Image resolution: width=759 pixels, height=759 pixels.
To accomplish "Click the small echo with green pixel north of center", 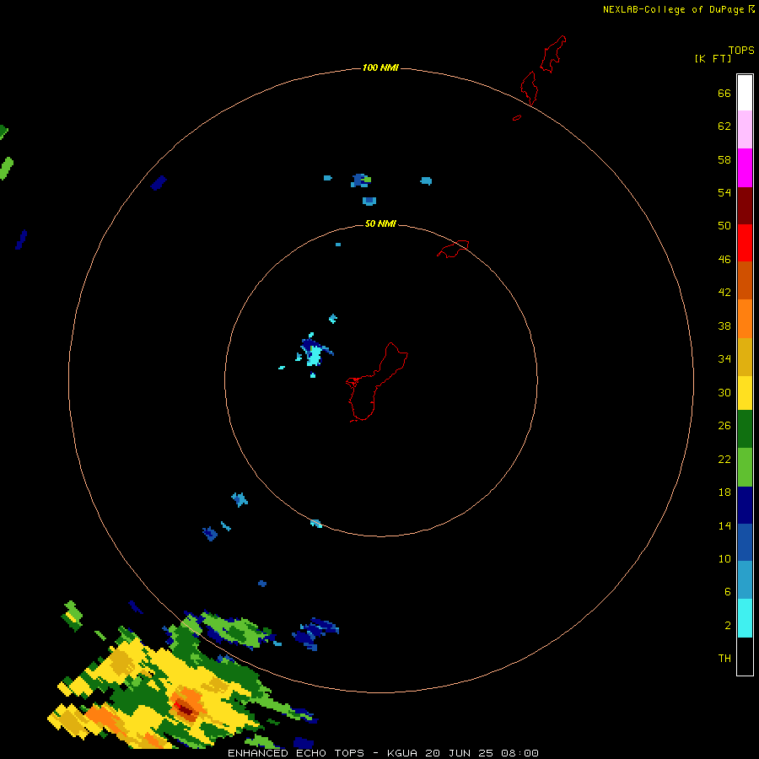I will coord(361,180).
